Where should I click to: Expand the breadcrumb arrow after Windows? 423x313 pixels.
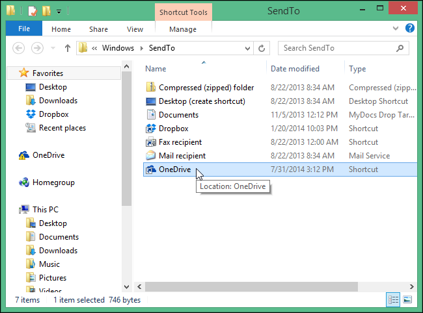pyautogui.click(x=142, y=48)
